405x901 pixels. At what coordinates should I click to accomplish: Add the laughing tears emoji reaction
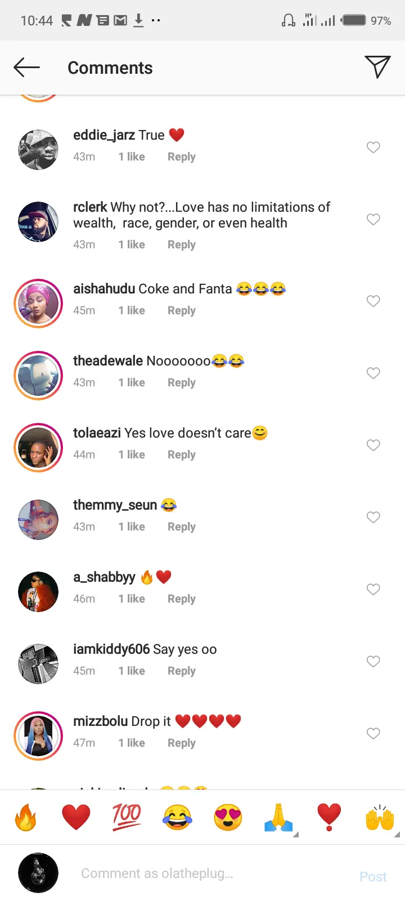click(177, 817)
